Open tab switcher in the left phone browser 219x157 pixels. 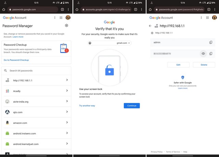point(62,10)
